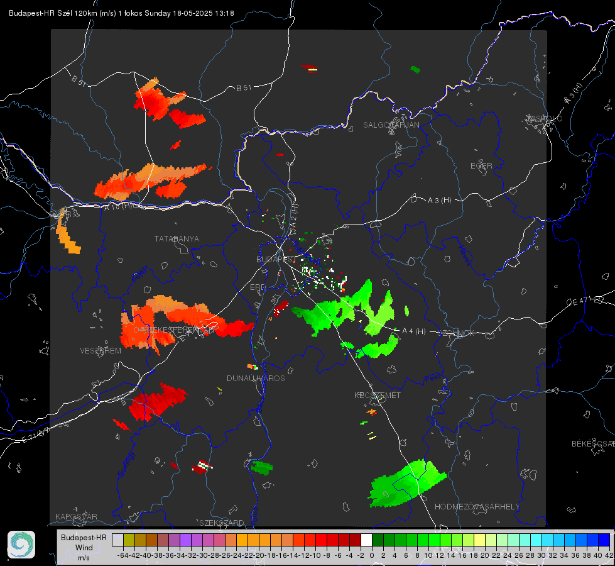Click the B 51 label near map center-top
Image resolution: width=615 pixels, height=566 pixels.
pos(244,88)
